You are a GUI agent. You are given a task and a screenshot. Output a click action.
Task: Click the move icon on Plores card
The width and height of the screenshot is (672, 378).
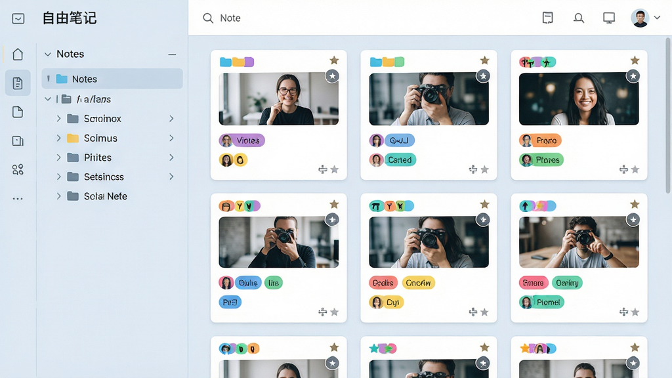[623, 170]
